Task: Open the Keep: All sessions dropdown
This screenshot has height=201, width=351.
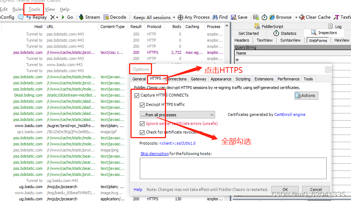Action: pos(154,18)
